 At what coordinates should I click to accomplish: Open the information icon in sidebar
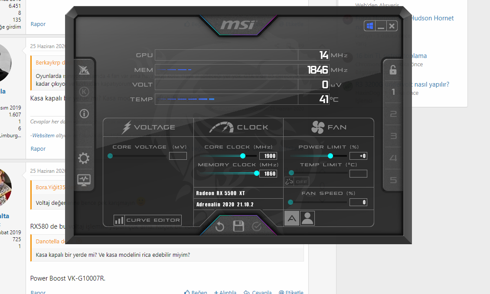pyautogui.click(x=84, y=113)
